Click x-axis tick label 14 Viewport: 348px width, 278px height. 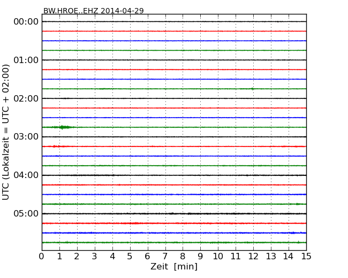click(x=288, y=256)
